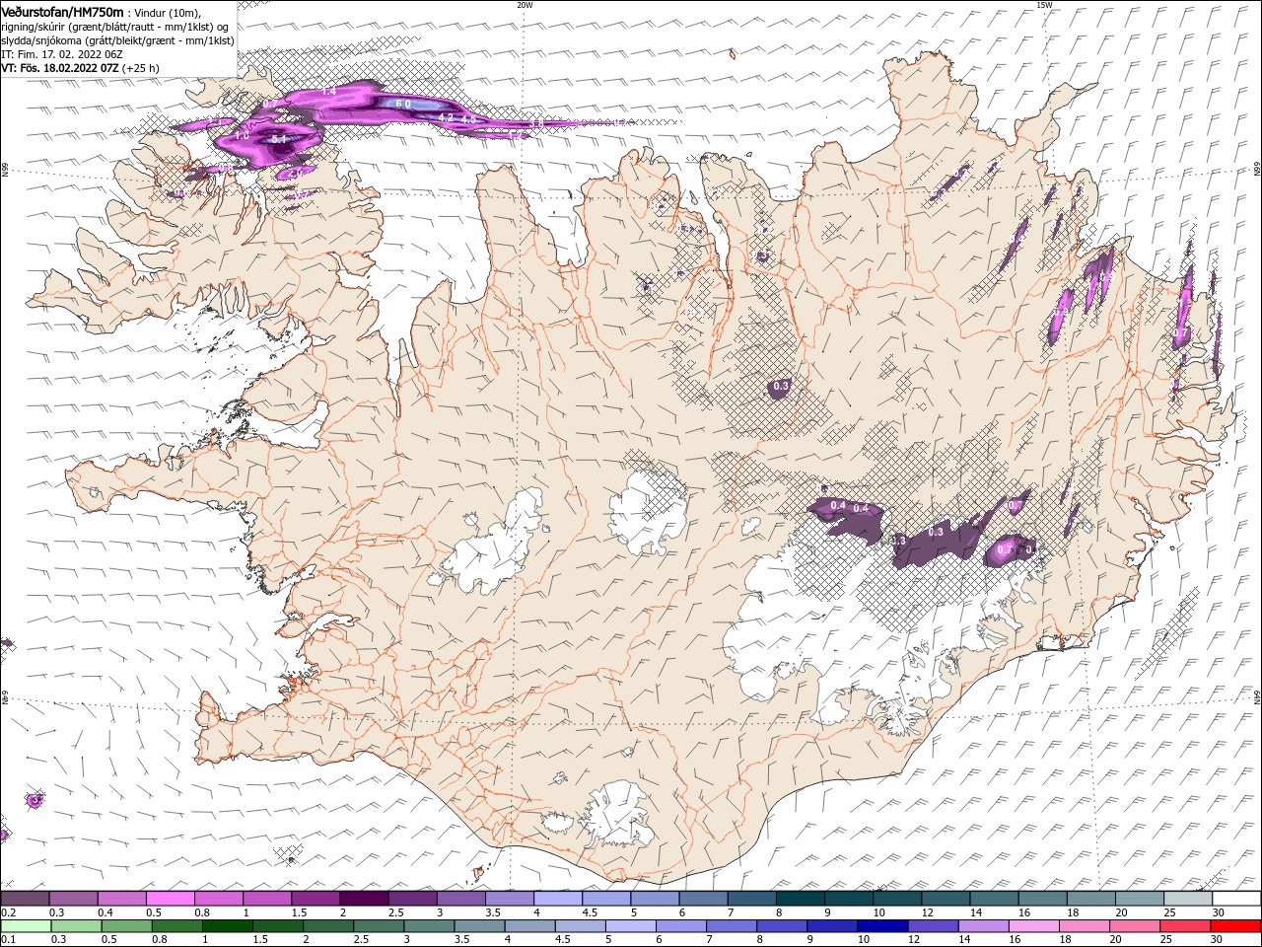The height and width of the screenshot is (947, 1262).
Task: Select lower legend swatch between 2.5 and 3
Action: (379, 926)
